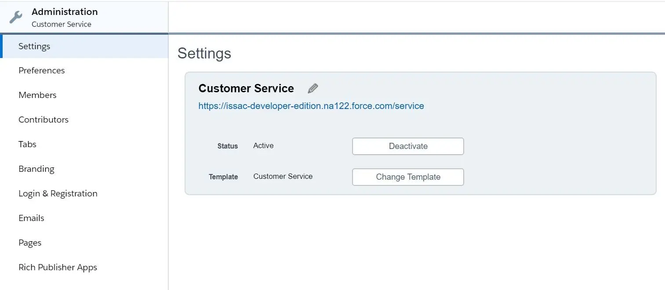Click the Administration wrench icon

pos(16,18)
